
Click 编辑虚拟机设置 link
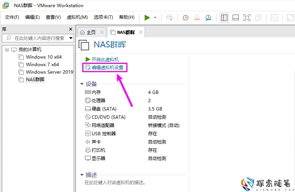(x=107, y=68)
